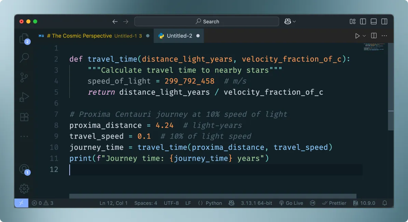
Task: Toggle the primary sidebar visibility
Action: point(363,21)
